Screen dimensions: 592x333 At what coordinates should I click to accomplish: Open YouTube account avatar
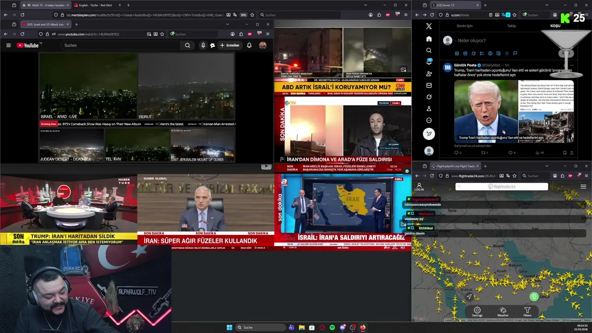point(263,45)
